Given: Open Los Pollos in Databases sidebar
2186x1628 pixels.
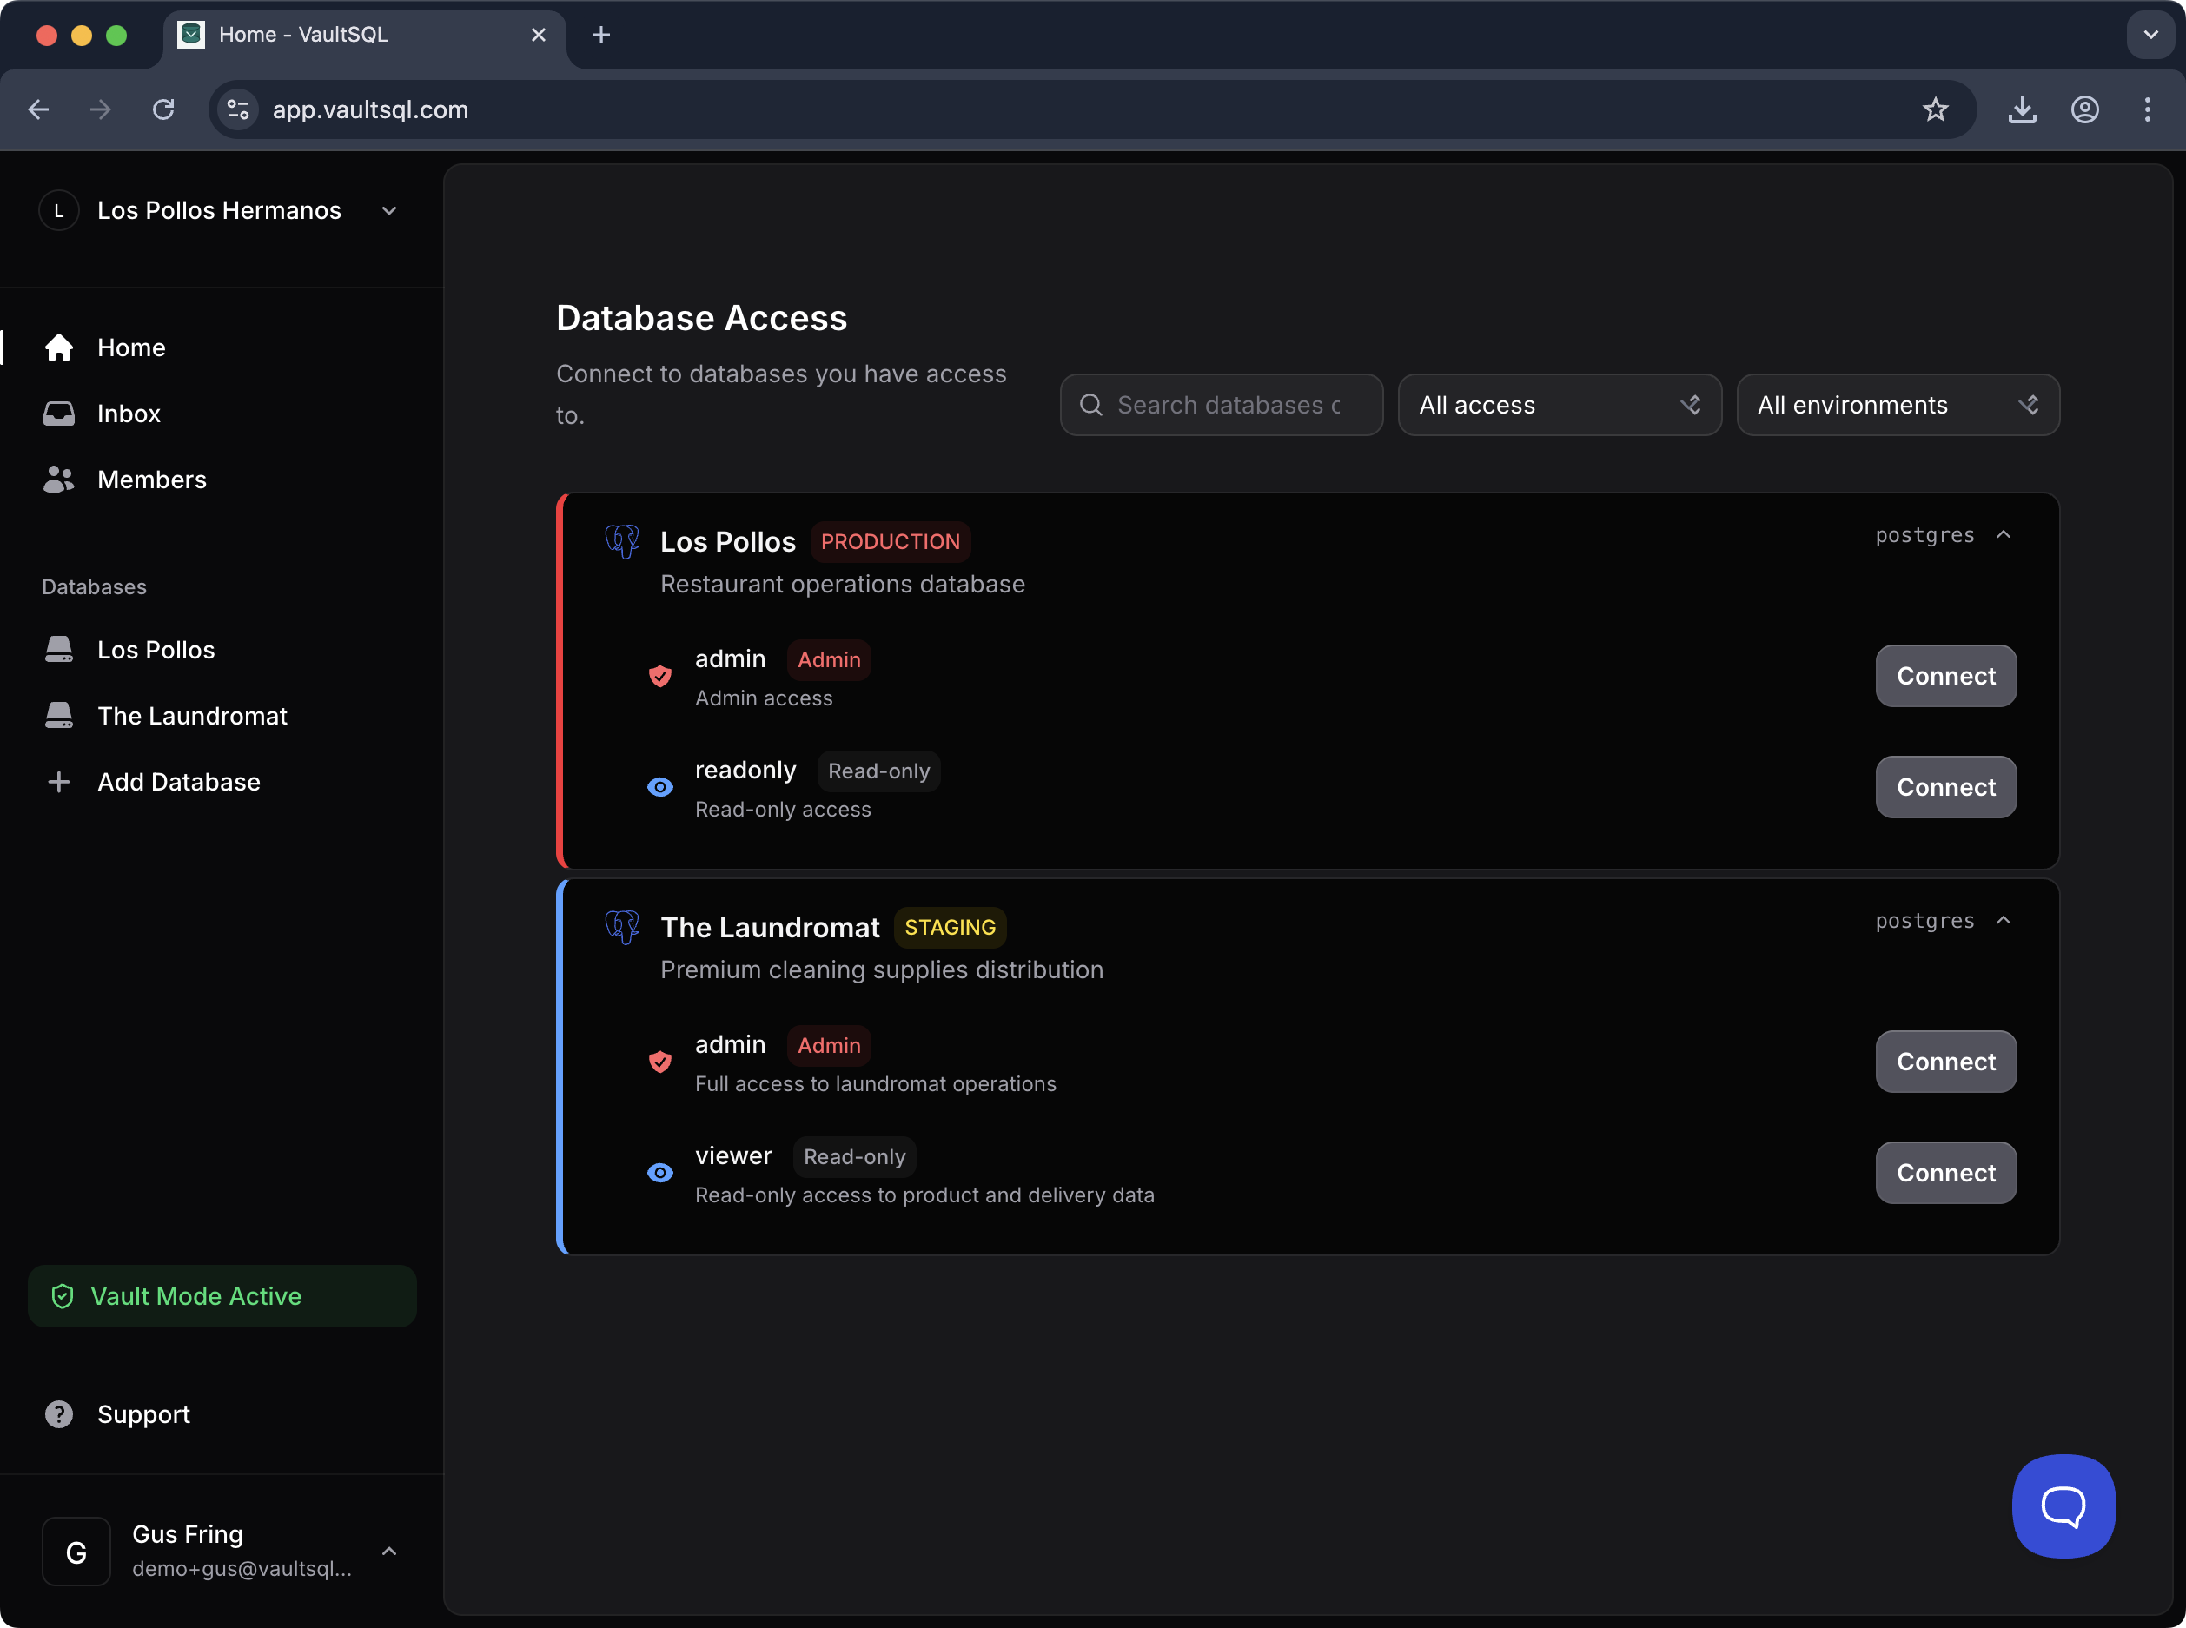Looking at the screenshot, I should tap(156, 650).
